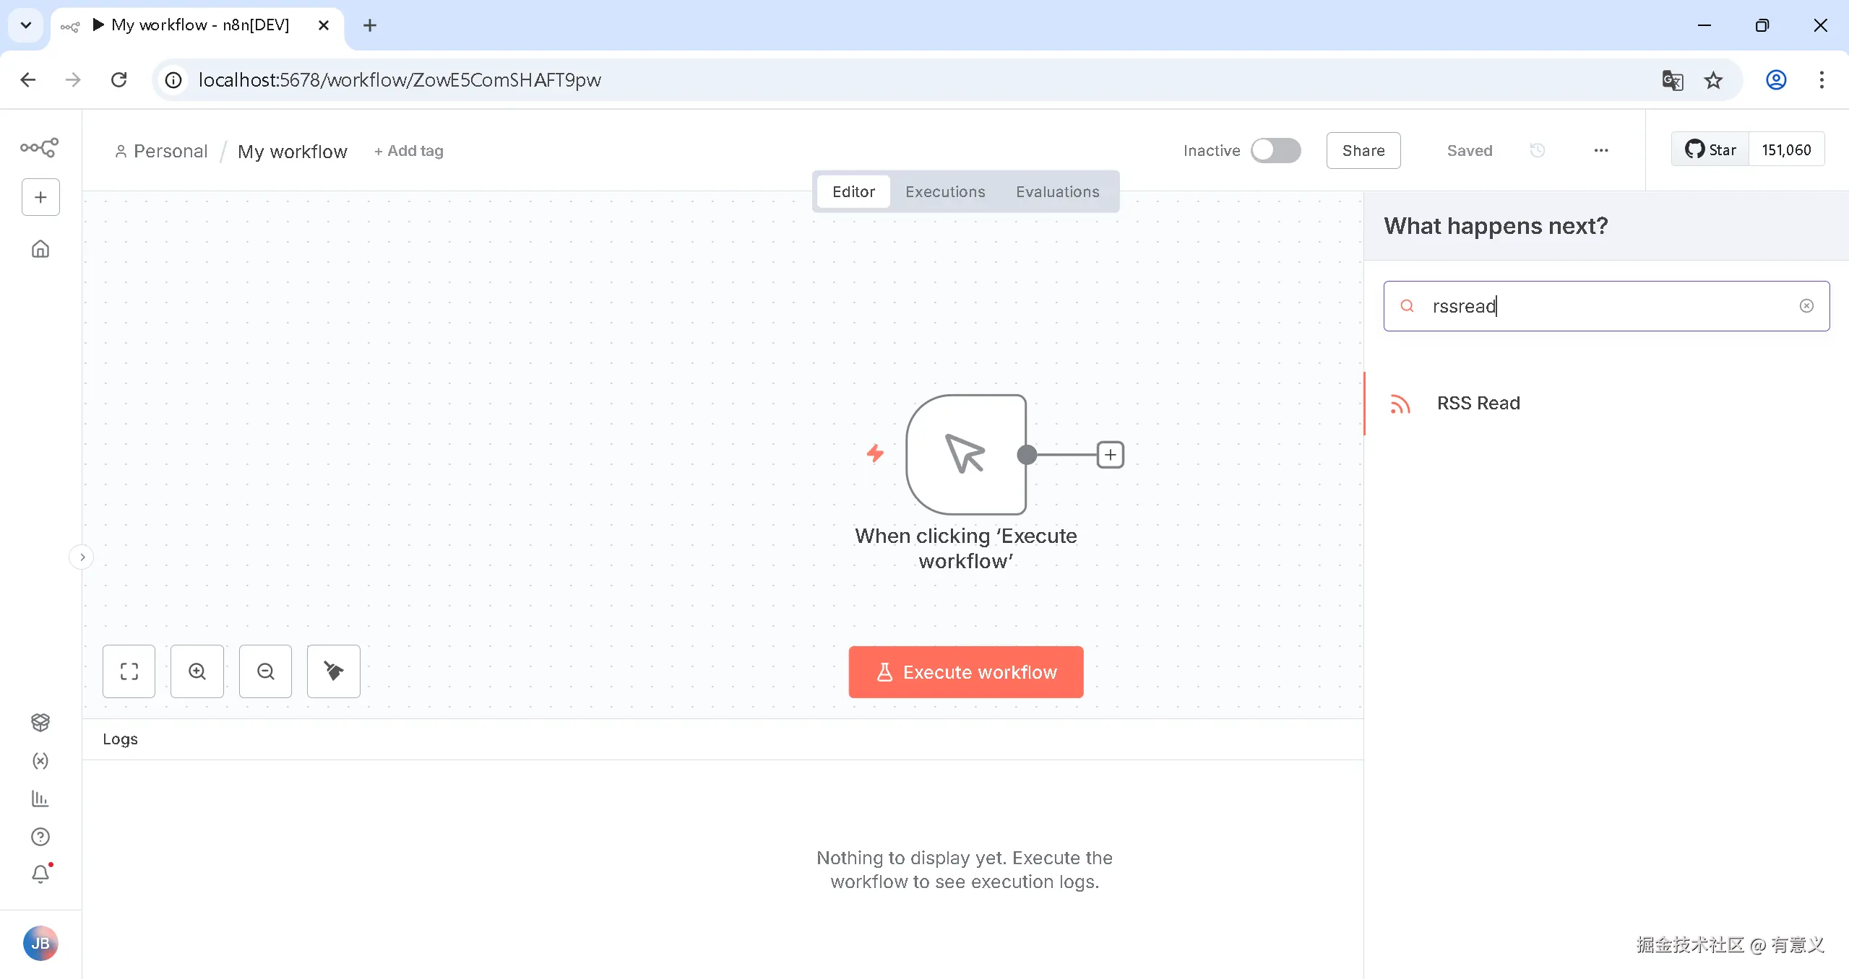The width and height of the screenshot is (1849, 979).
Task: Open the templates box icon in sidebar
Action: tap(40, 722)
